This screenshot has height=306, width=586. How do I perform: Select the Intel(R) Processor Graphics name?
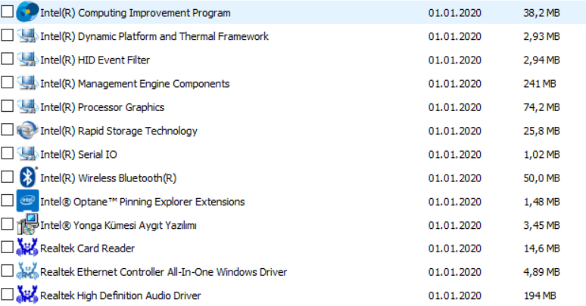102,107
